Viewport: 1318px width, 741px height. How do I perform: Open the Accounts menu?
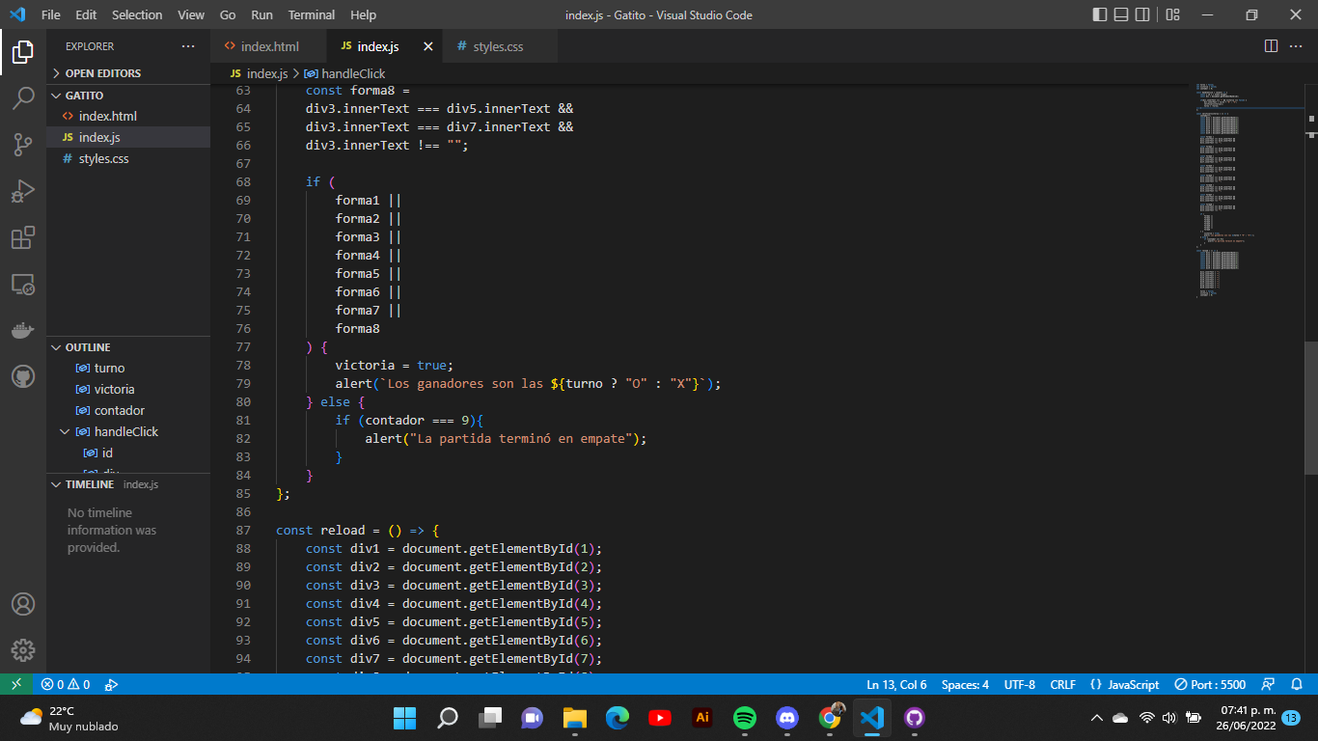(23, 604)
